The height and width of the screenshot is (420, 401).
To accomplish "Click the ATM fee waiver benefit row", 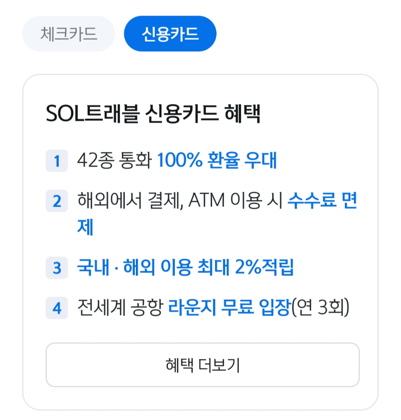I will click(211, 211).
